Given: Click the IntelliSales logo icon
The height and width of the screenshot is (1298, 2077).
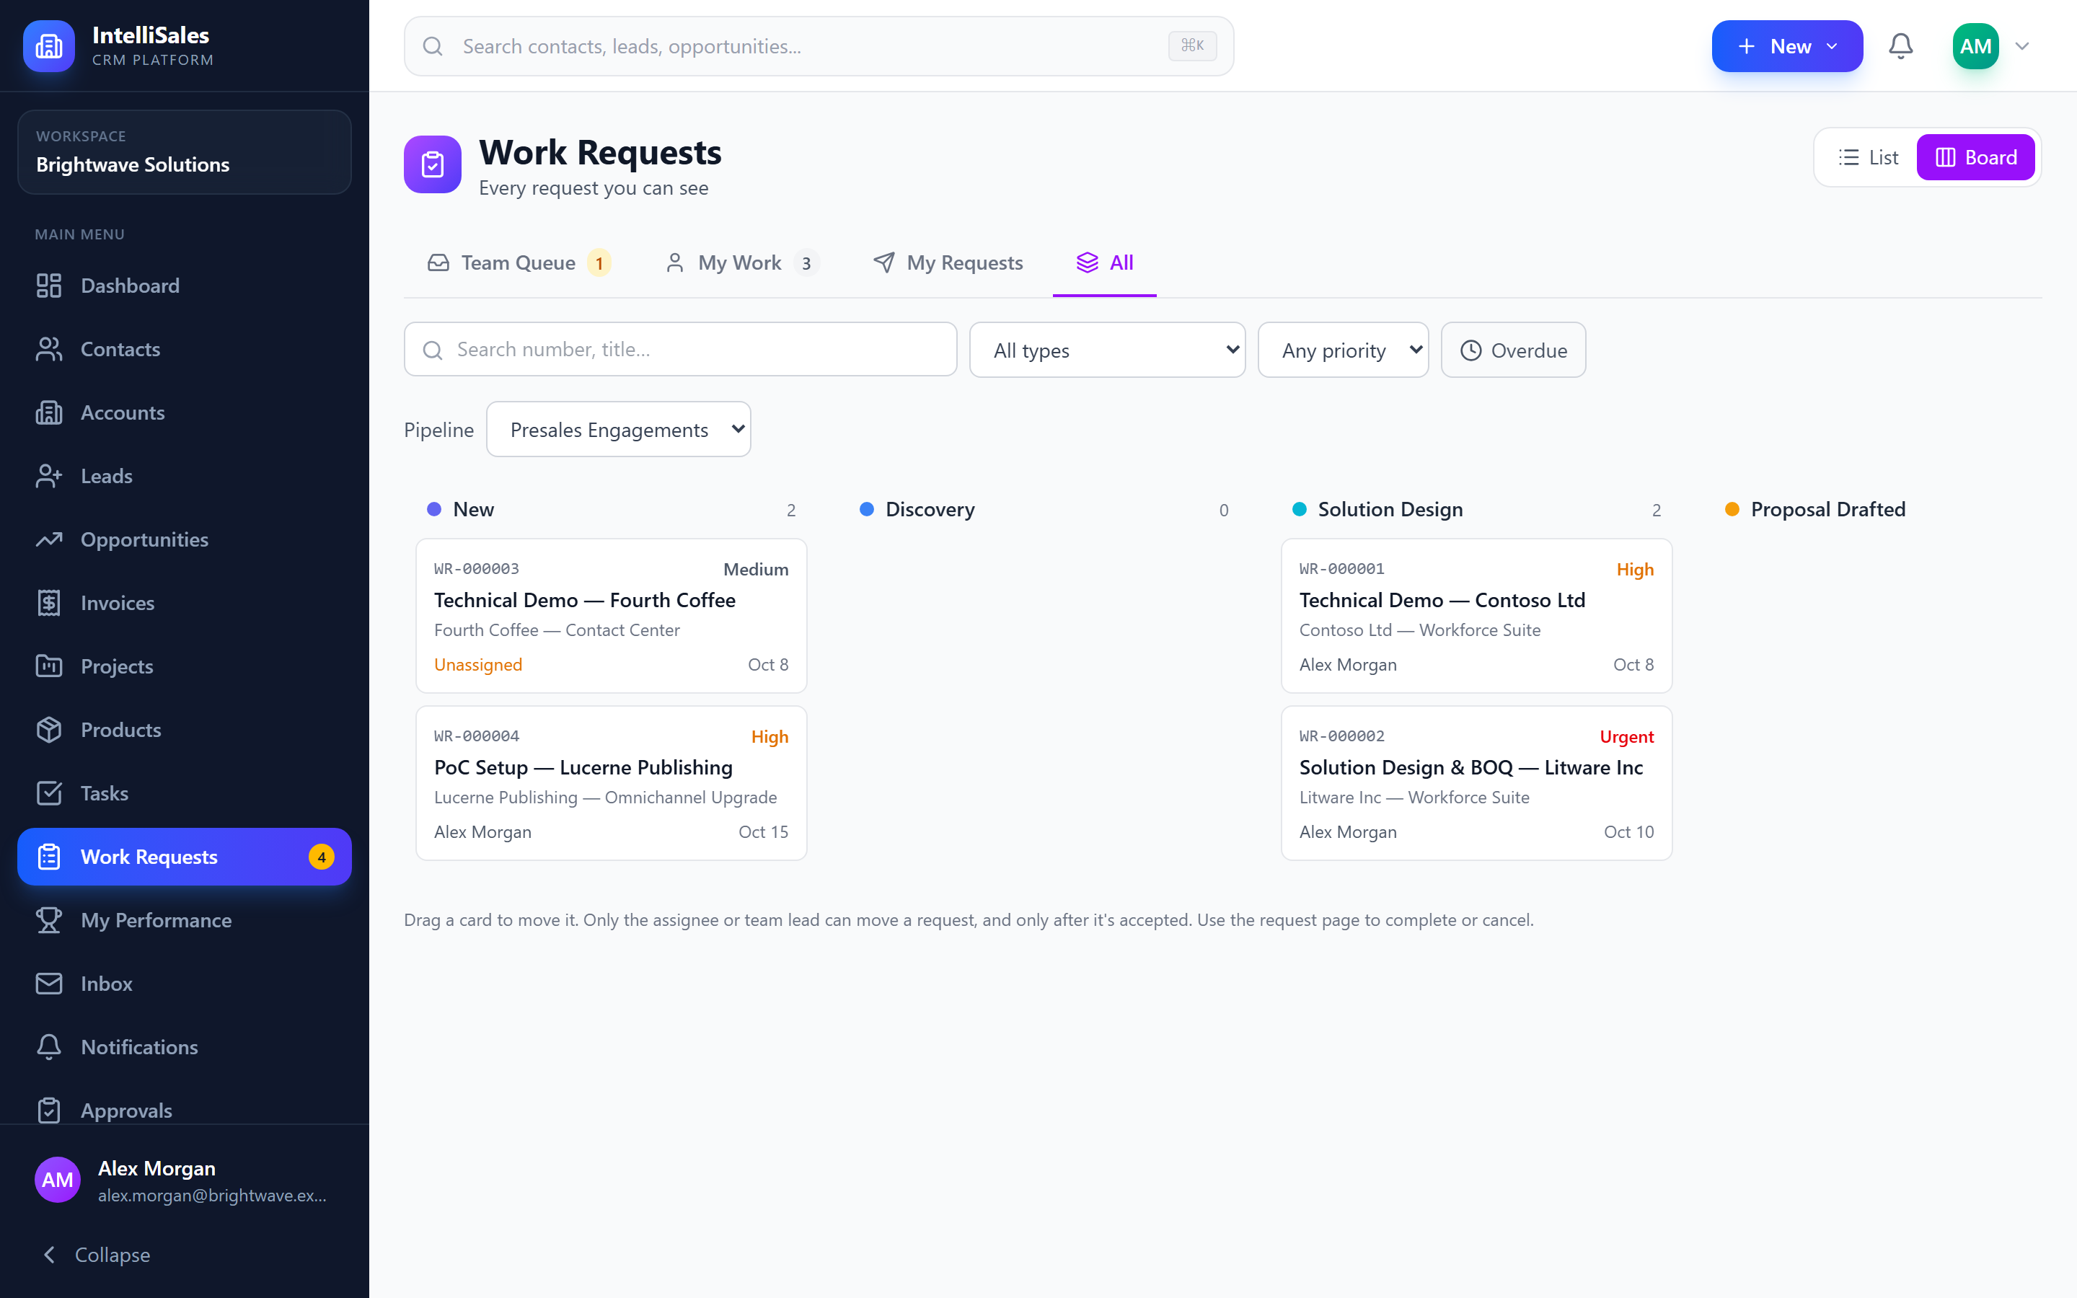Looking at the screenshot, I should click(x=49, y=45).
